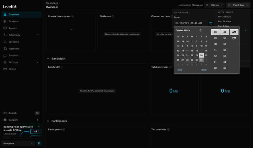Collapse the Past 7 days range picker
Screen dimensions: 253x148
pos(238,5)
